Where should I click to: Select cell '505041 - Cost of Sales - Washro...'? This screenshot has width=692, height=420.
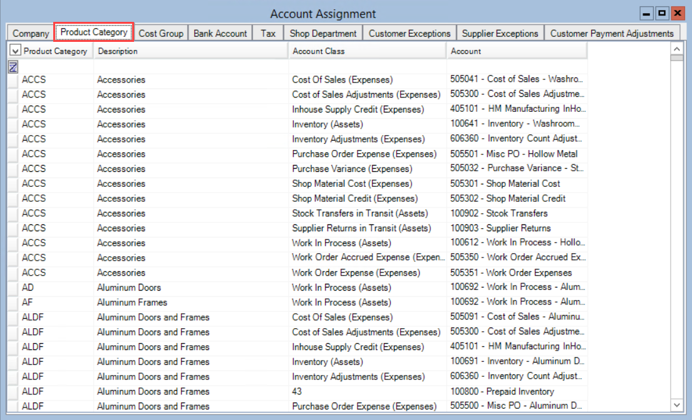[517, 79]
